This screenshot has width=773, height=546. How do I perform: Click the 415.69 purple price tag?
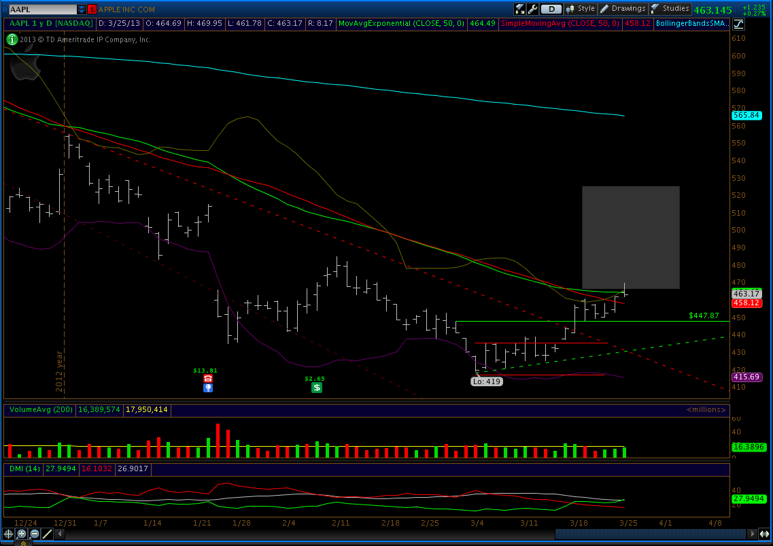tap(747, 377)
